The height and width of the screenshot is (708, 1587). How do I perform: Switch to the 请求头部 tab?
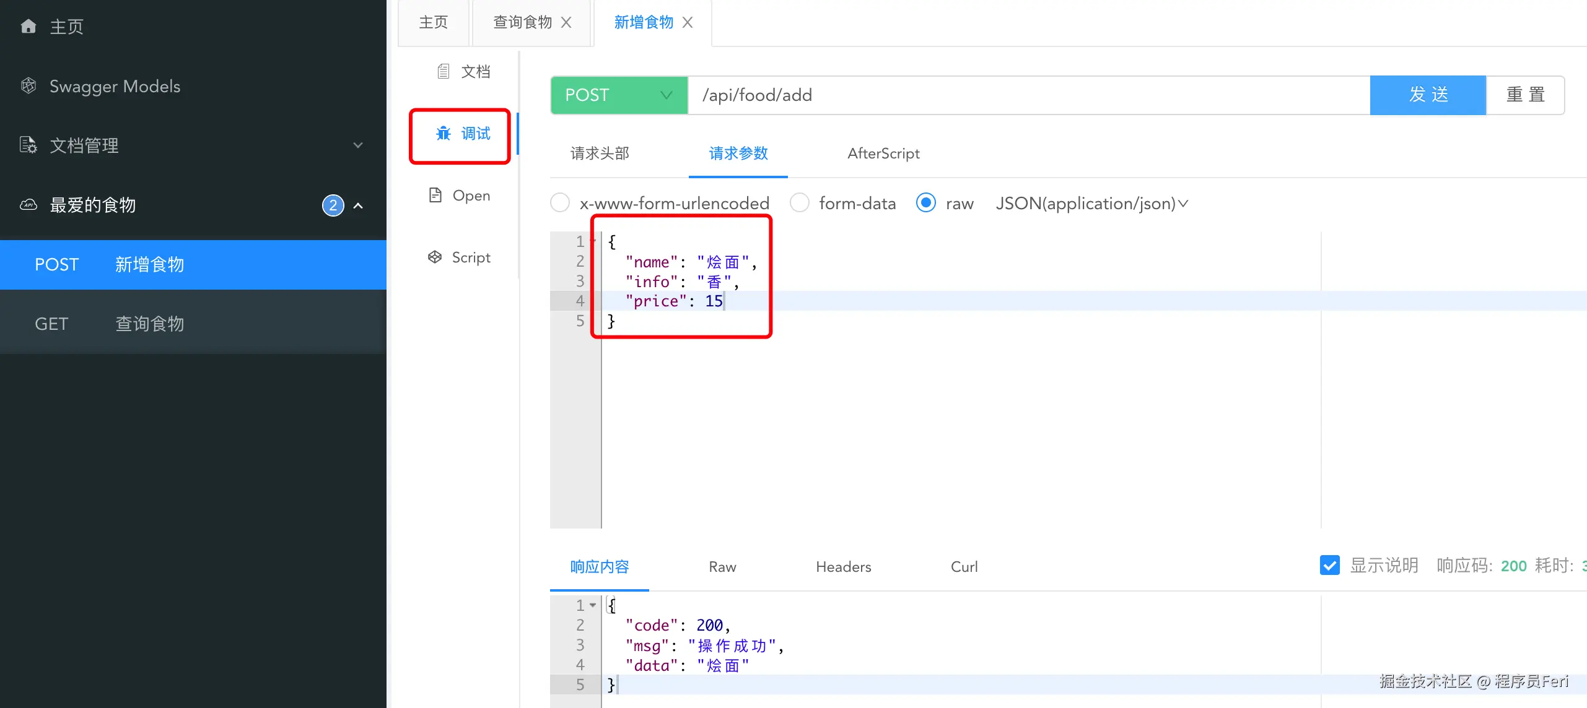pos(600,153)
